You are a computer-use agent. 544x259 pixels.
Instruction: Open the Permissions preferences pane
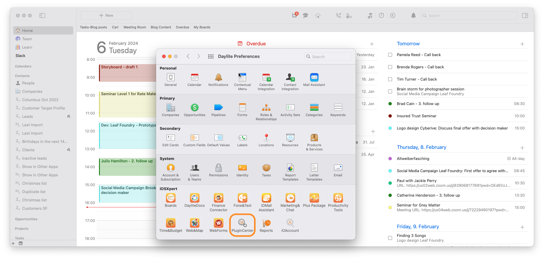pyautogui.click(x=219, y=170)
